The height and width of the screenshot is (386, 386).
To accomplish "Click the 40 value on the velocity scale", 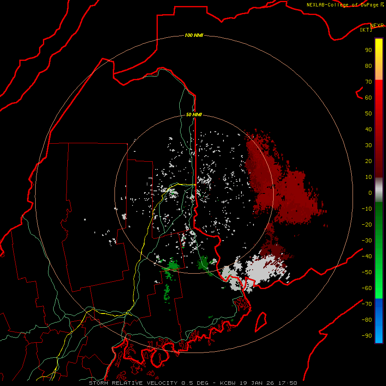I will point(368,129).
